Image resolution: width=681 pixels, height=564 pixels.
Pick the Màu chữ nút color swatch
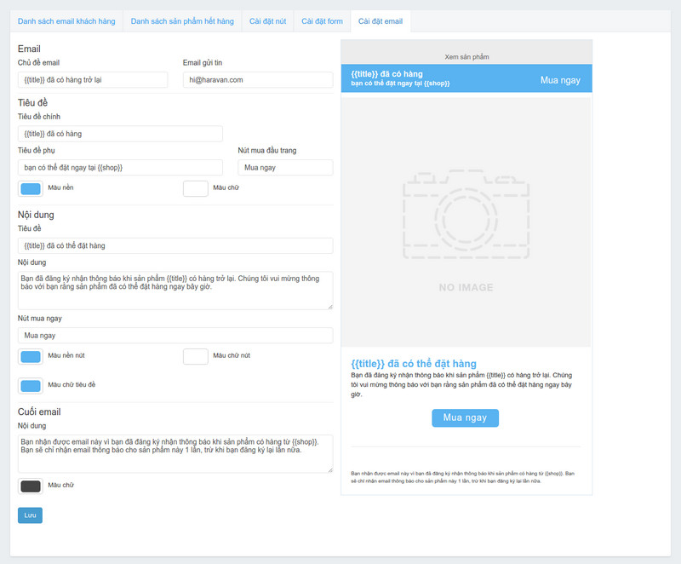point(196,356)
